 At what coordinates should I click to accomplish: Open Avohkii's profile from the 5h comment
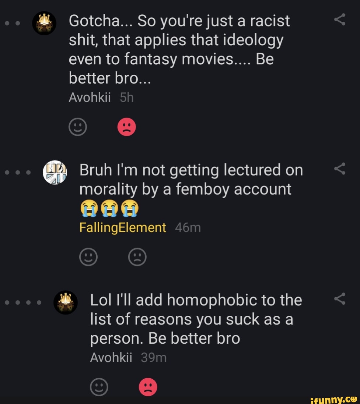pyautogui.click(x=90, y=98)
